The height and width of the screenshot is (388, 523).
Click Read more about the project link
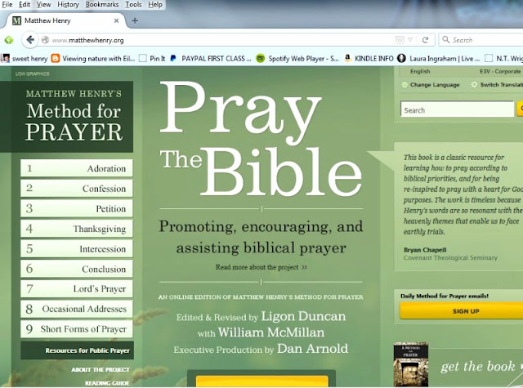click(261, 267)
